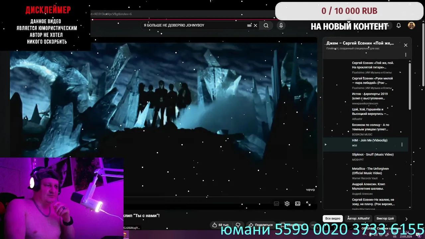Click the vevo logo on video

pyautogui.click(x=310, y=190)
